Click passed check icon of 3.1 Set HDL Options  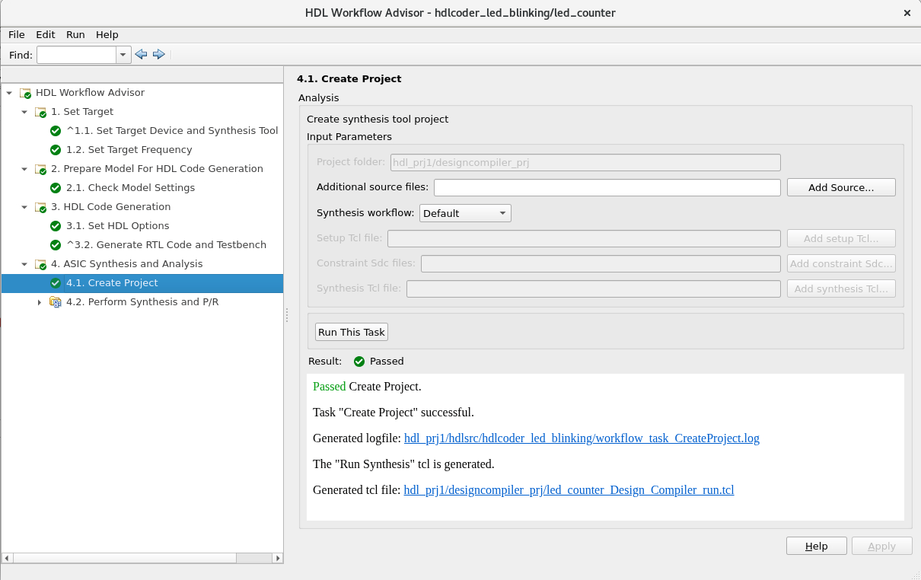56,226
